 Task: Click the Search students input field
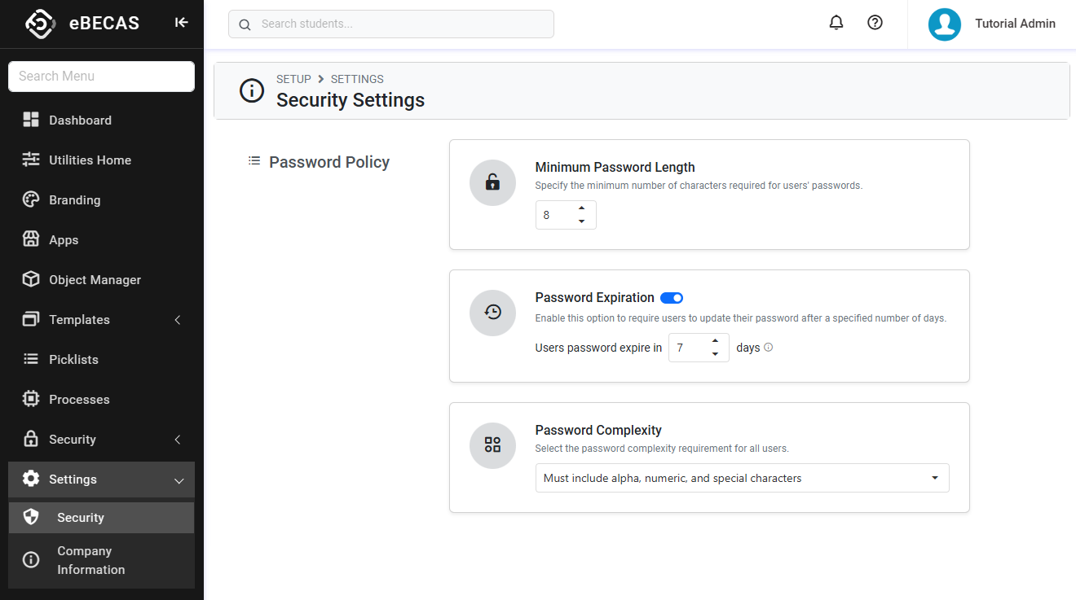coord(399,24)
